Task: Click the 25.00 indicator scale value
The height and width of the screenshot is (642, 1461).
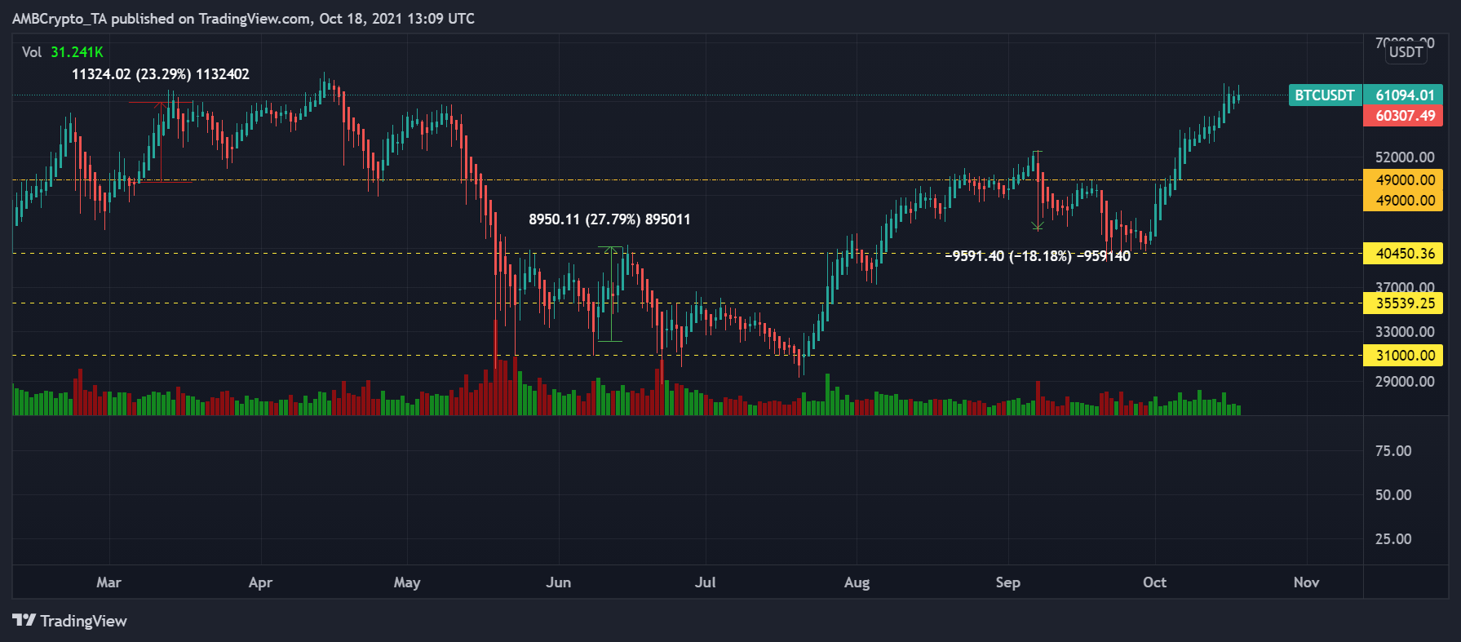Action: point(1393,539)
